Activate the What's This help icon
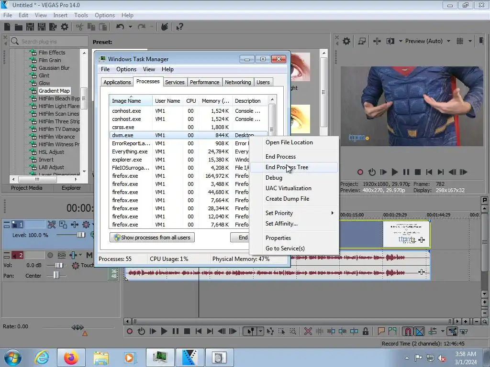Screen dimensions: 490x367 [180, 27]
